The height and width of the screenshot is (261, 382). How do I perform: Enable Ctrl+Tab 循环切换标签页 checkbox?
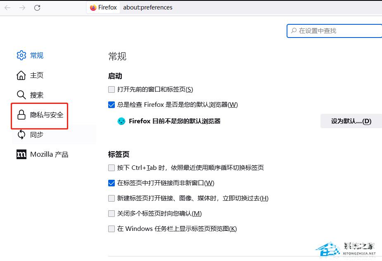coord(112,168)
